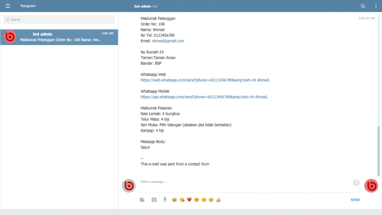Click the microphone voice message icon
382x215 pixels.
coord(165,200)
